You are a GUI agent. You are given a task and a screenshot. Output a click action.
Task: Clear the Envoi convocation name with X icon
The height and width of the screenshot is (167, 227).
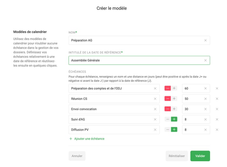[x=155, y=109]
